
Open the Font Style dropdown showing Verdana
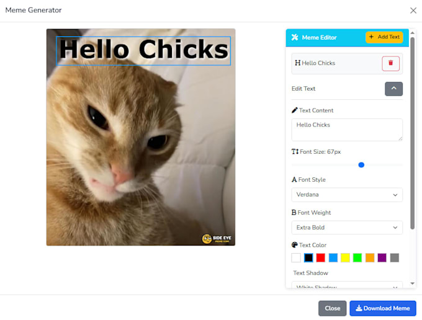click(347, 195)
